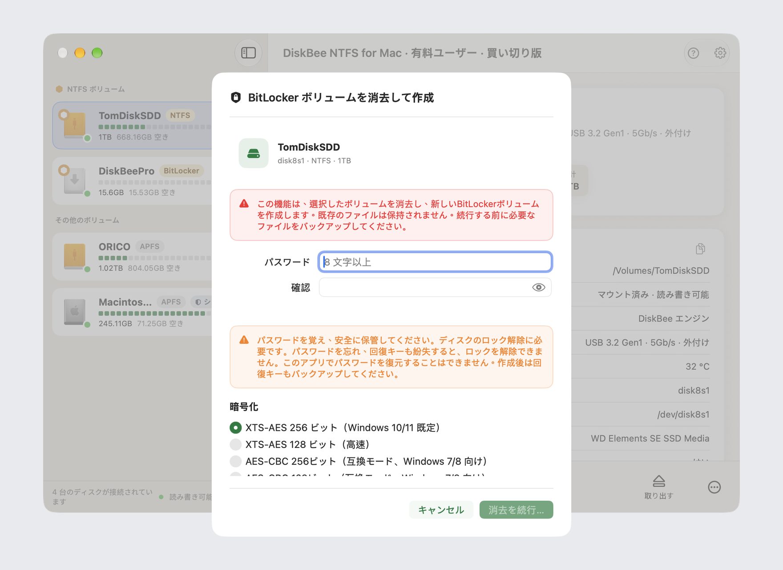Open settings gear icon

tap(720, 53)
